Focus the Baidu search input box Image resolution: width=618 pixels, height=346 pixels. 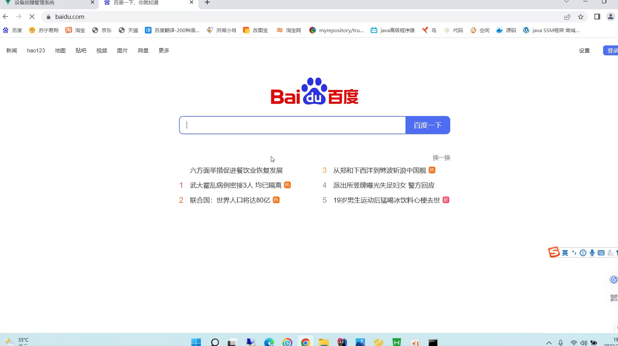(x=292, y=125)
